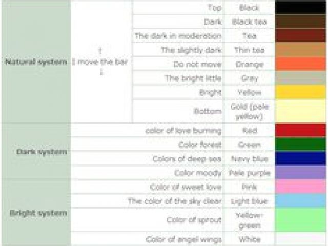The image size is (328, 246).
Task: Click the Light blue swatch
Action: point(301,201)
